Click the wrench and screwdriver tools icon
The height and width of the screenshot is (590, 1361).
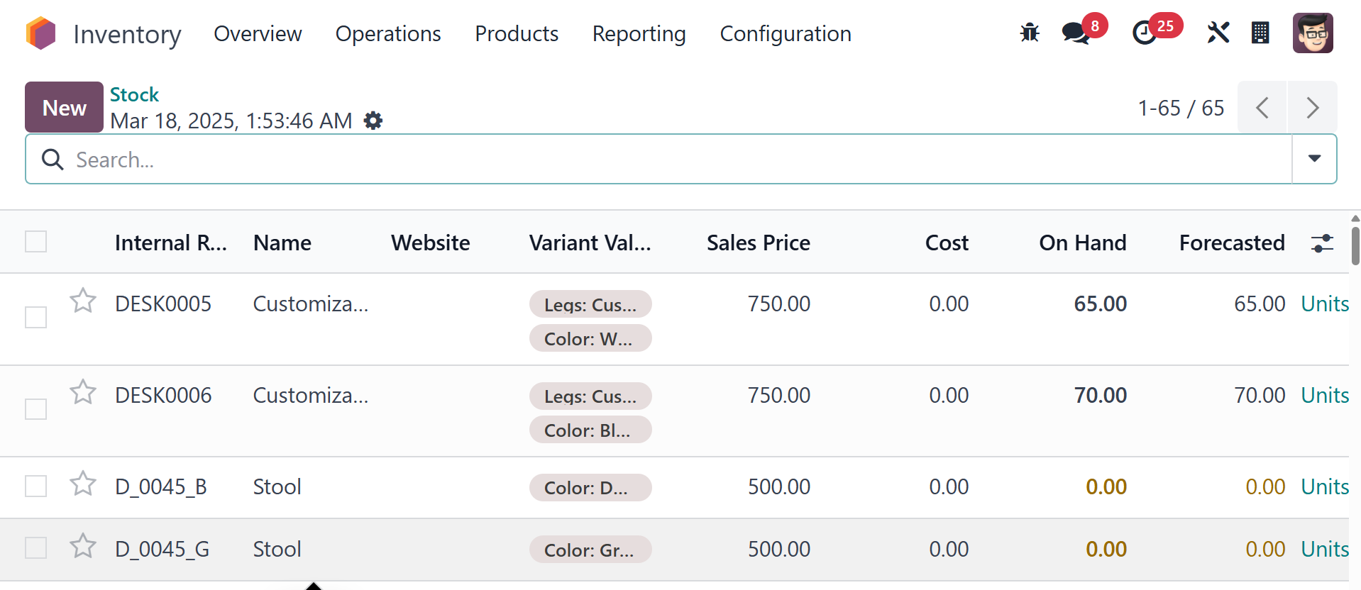tap(1218, 33)
